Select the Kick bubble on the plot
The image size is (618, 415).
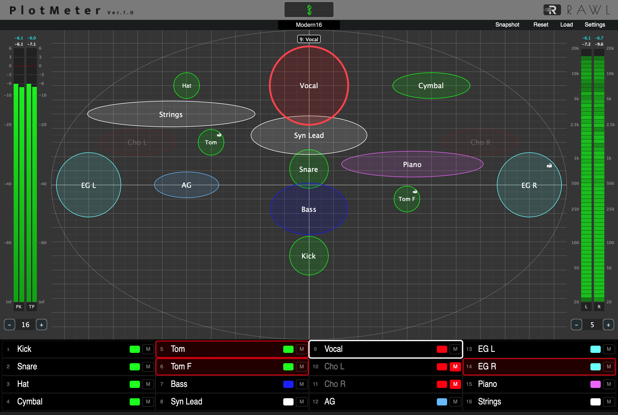(309, 256)
